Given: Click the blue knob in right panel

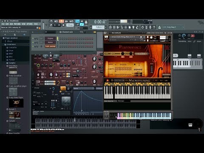Looking at the screenshot, I should pos(184,35).
